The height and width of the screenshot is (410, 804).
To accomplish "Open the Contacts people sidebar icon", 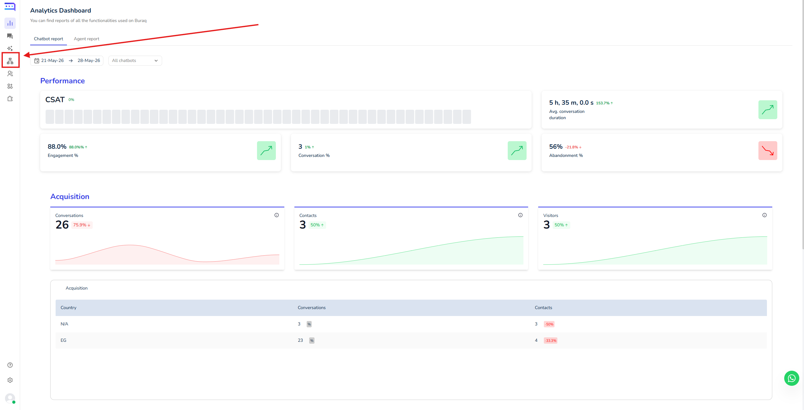I will click(10, 74).
